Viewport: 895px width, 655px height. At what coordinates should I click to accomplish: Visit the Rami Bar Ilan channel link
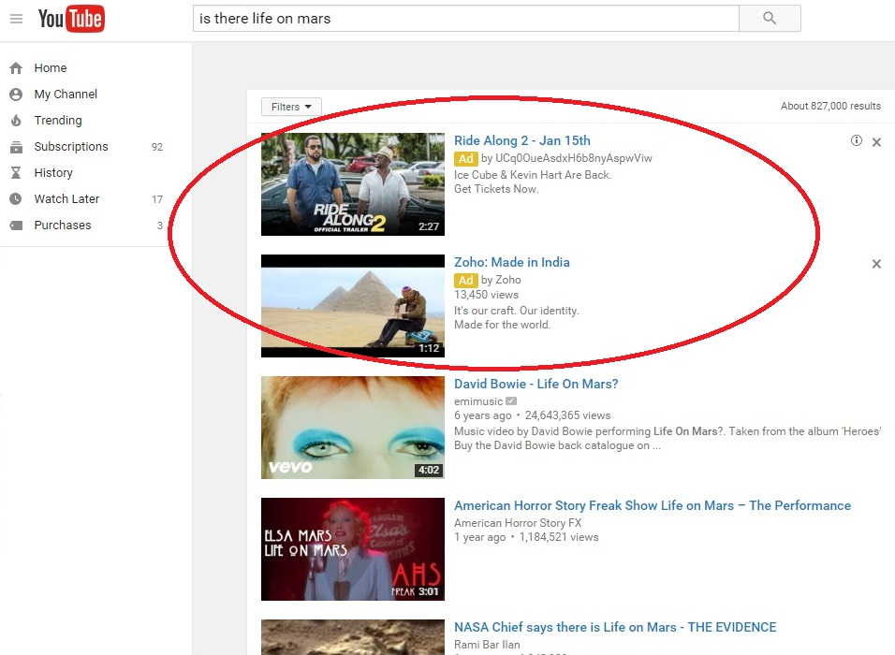tap(487, 644)
